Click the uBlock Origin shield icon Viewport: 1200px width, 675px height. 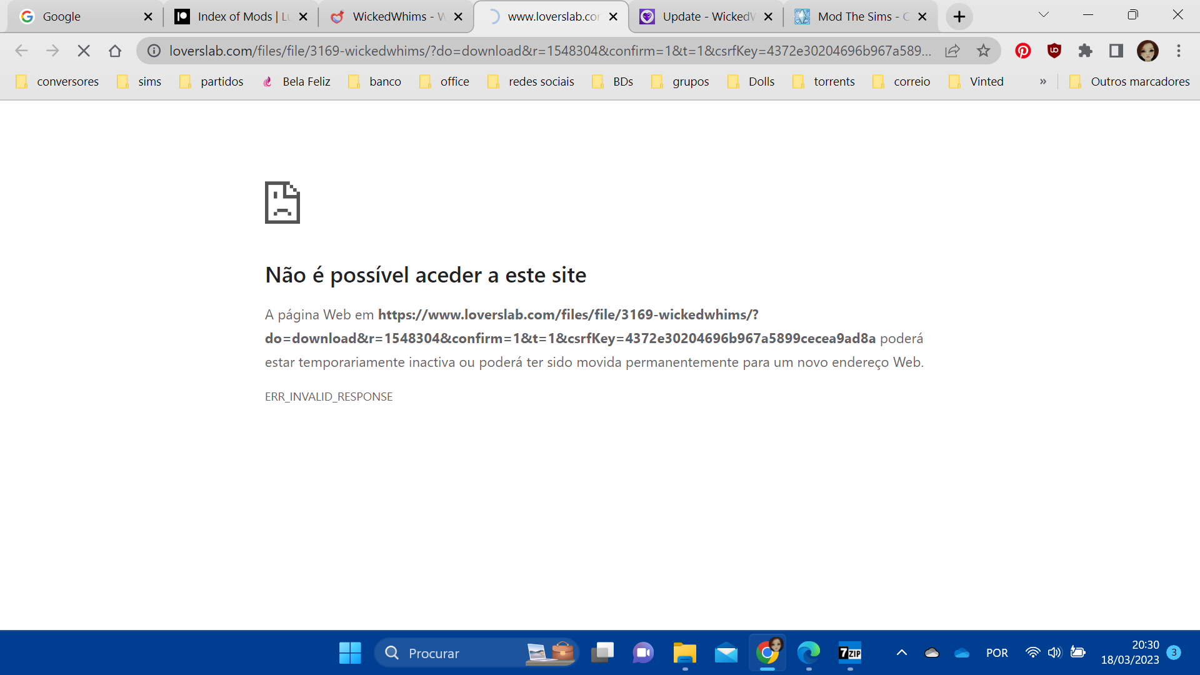pyautogui.click(x=1055, y=50)
